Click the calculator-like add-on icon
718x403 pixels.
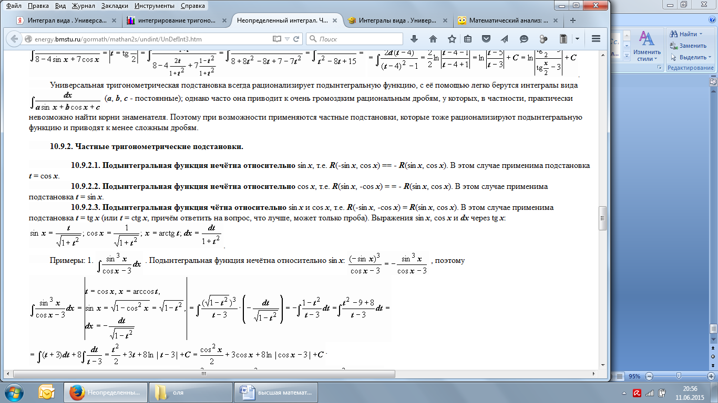tap(563, 39)
